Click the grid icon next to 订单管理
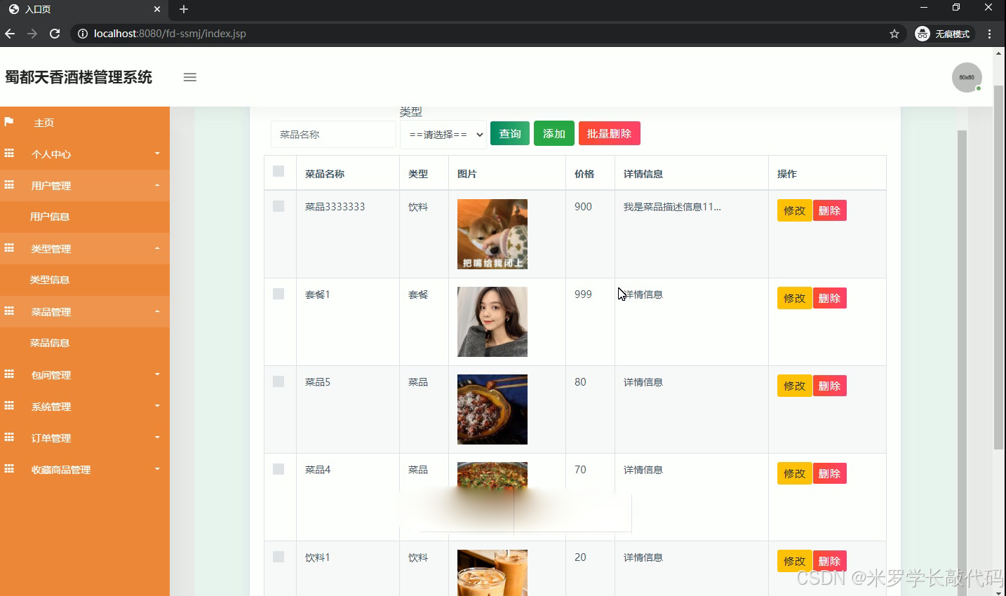The width and height of the screenshot is (1006, 596). pos(10,438)
